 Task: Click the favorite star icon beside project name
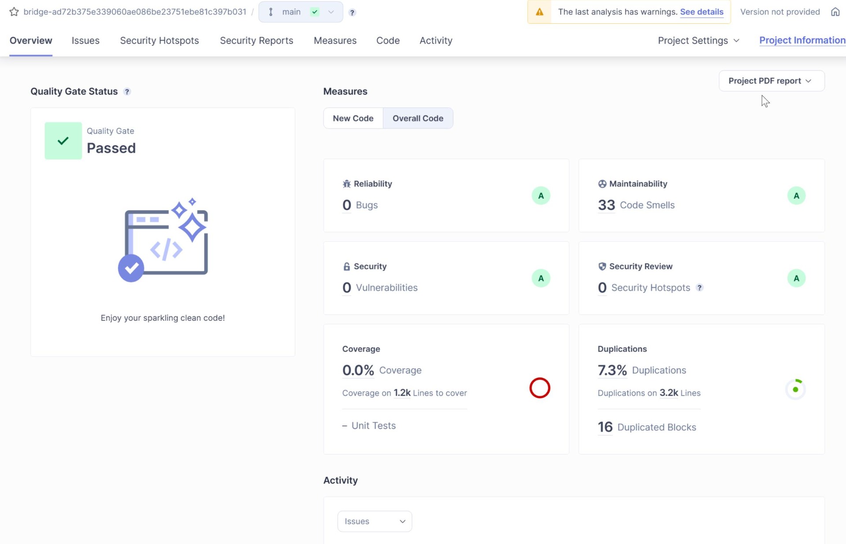[14, 12]
